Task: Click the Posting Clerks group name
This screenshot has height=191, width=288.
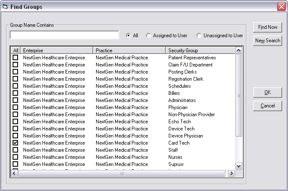Action: coord(182,72)
